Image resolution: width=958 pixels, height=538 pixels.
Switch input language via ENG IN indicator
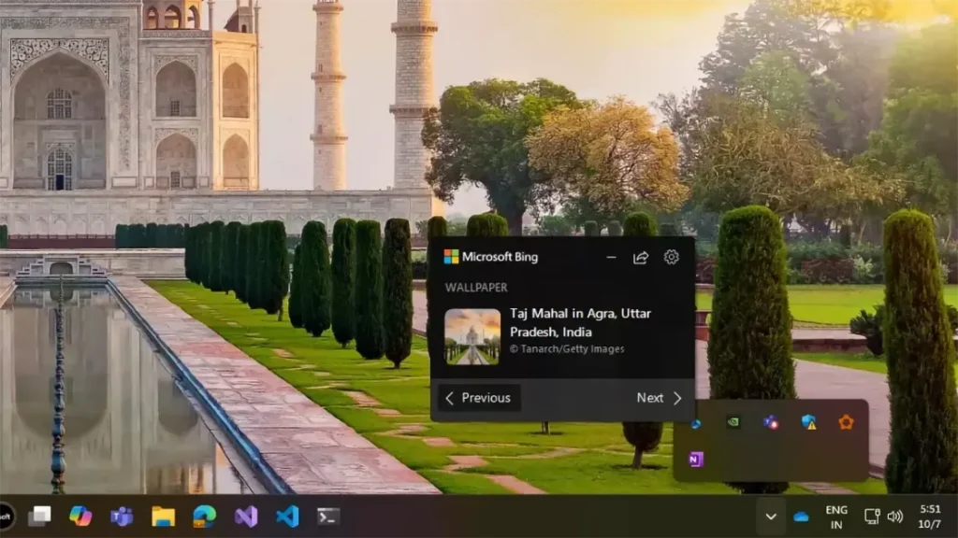pyautogui.click(x=835, y=515)
